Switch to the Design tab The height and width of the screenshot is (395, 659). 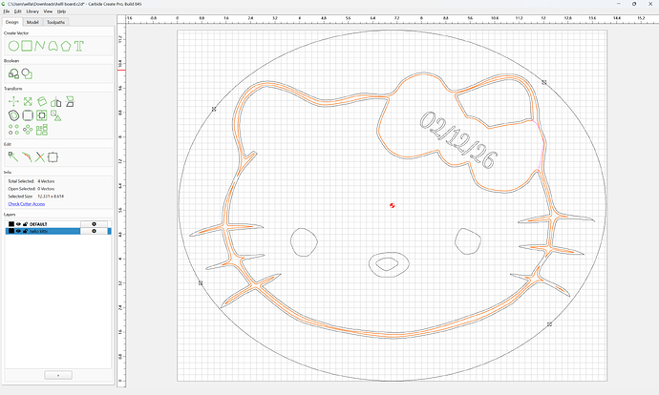[11, 22]
